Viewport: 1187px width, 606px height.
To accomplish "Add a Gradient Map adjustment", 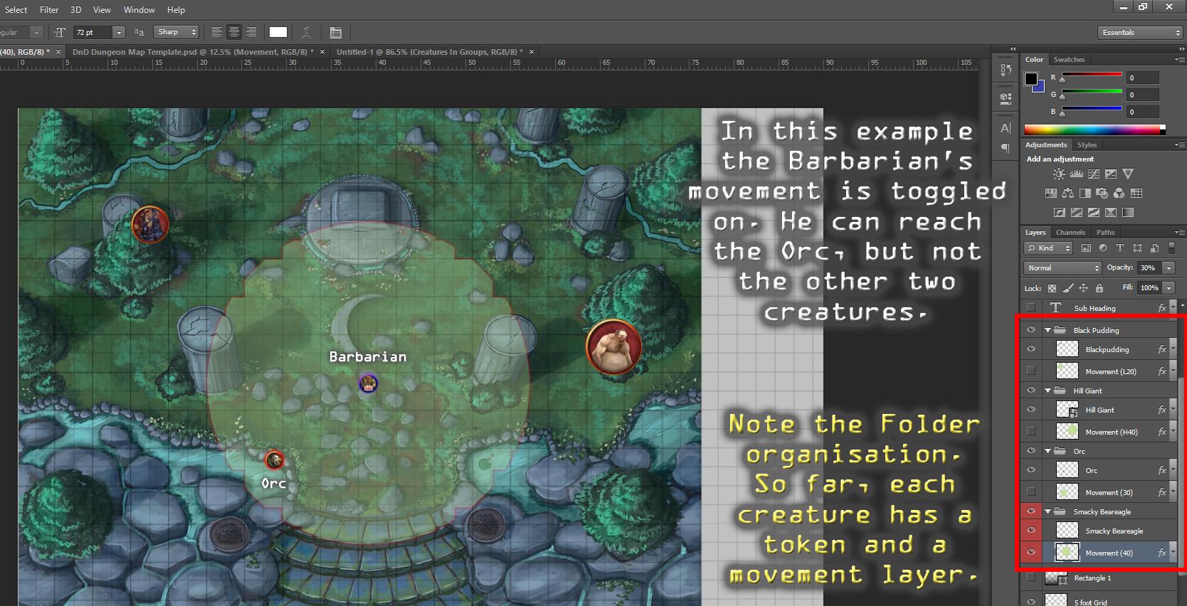I will point(1128,212).
